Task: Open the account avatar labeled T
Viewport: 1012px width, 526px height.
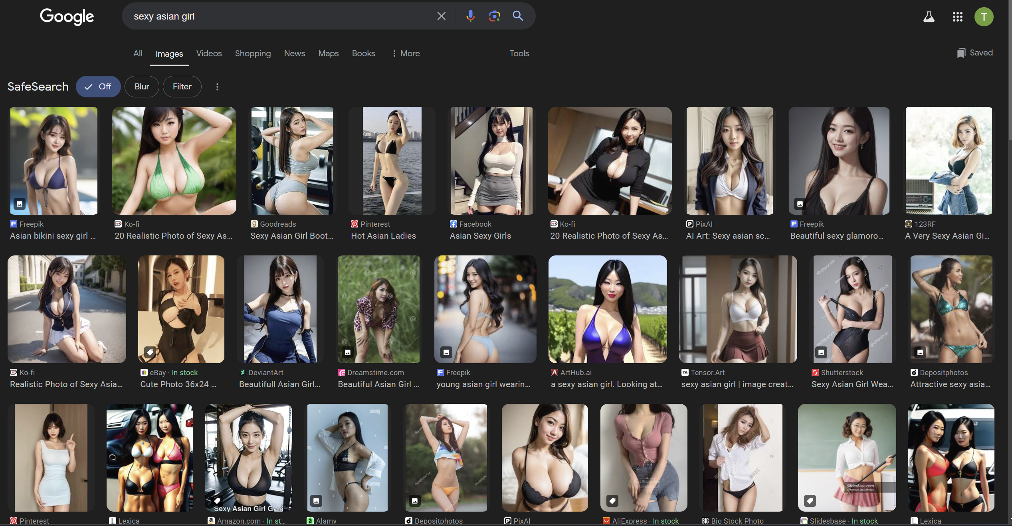Action: 984,17
